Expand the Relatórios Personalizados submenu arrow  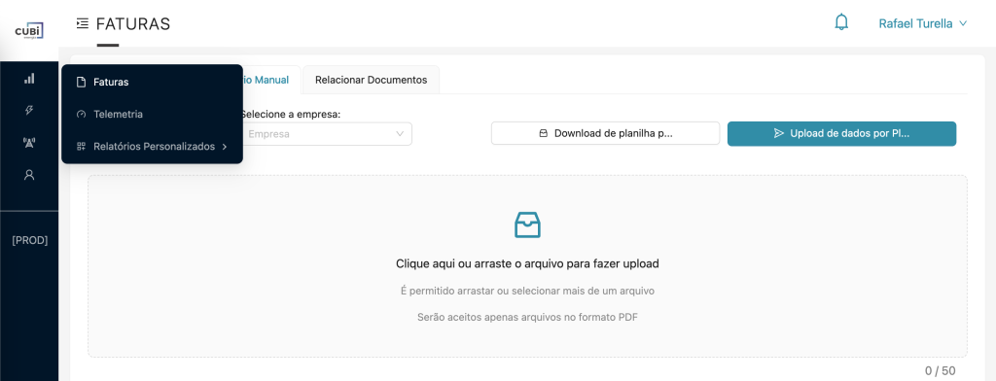tap(225, 147)
